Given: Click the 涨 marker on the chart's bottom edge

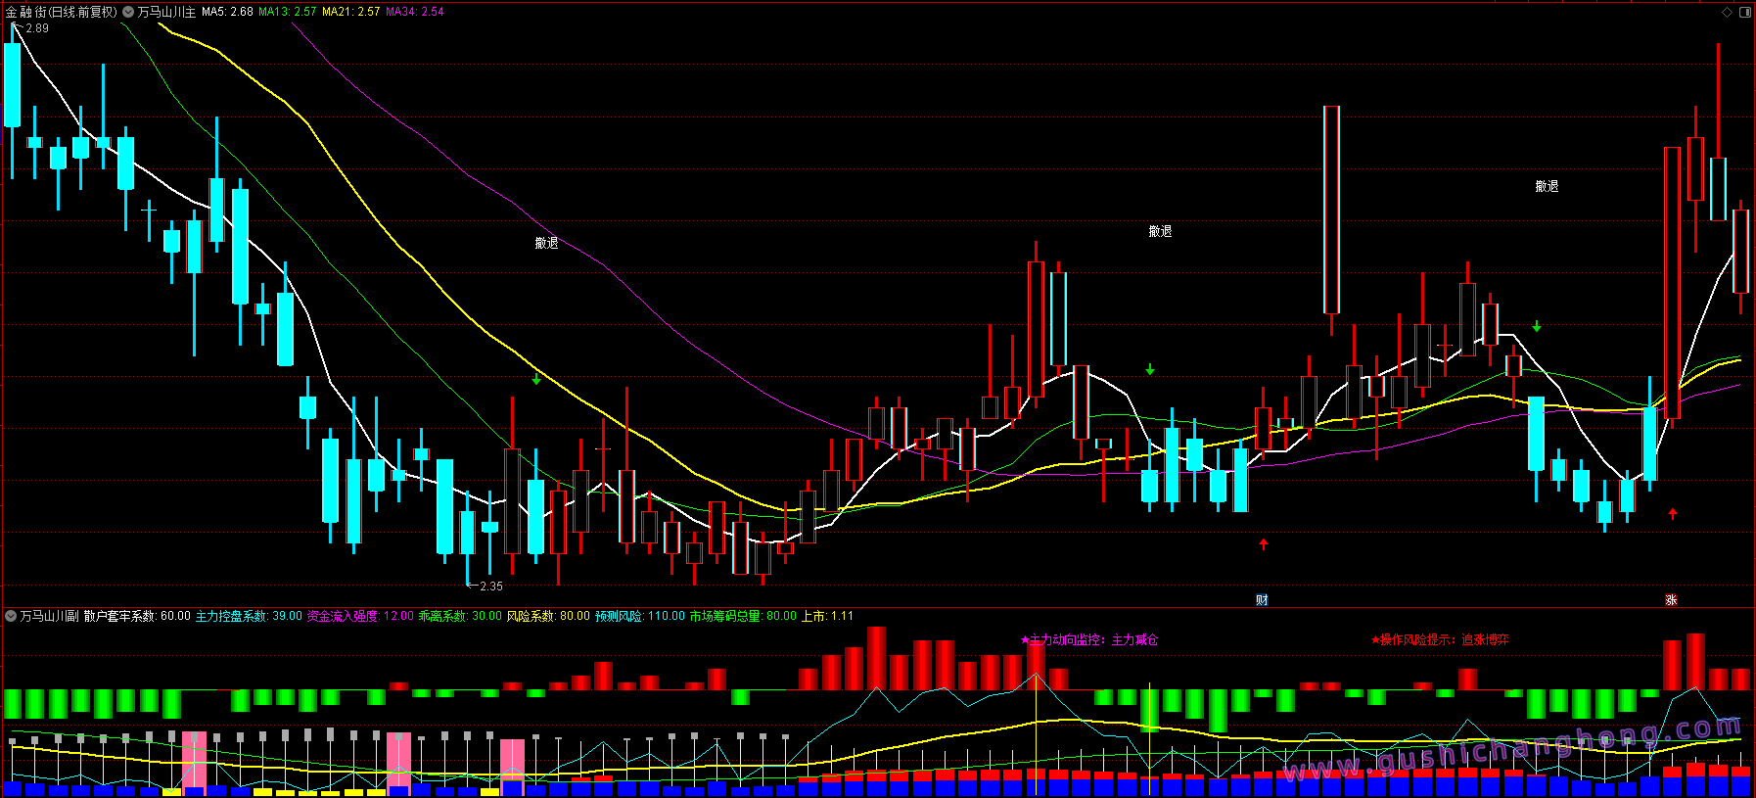Looking at the screenshot, I should pos(1671,599).
